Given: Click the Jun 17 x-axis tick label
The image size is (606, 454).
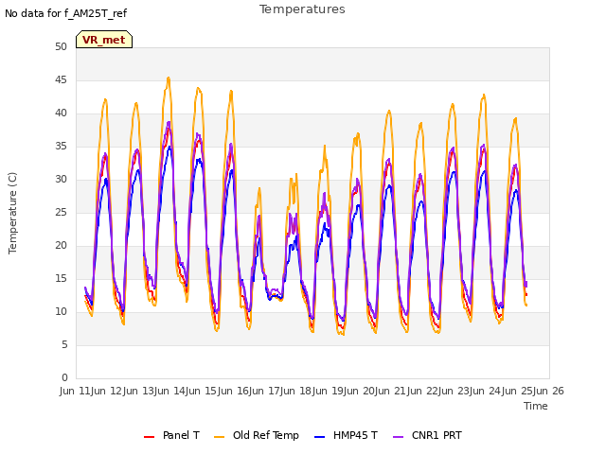Looking at the screenshot, I should click(266, 391).
